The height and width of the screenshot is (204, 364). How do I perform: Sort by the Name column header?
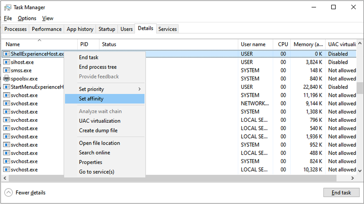(39, 44)
